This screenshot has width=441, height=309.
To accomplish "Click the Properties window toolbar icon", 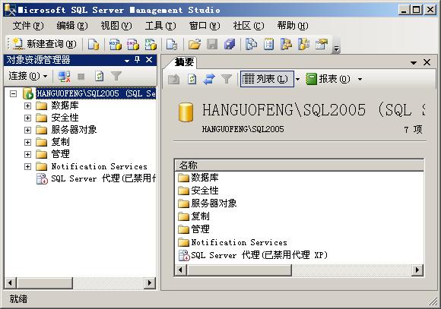I will 321,44.
